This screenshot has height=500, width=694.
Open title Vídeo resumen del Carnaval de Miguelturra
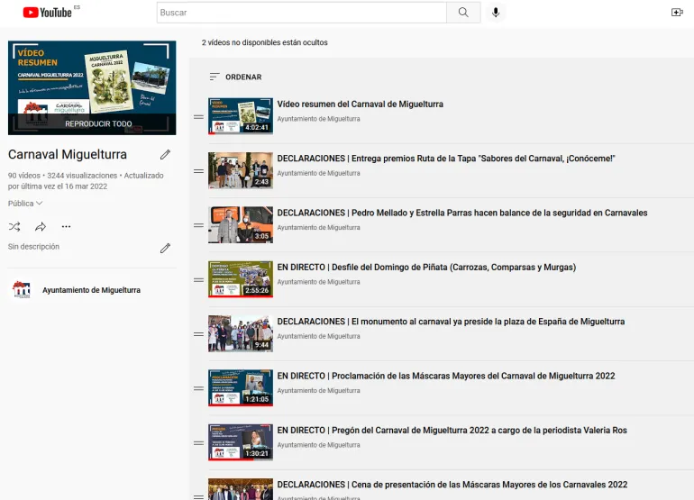coord(361,105)
